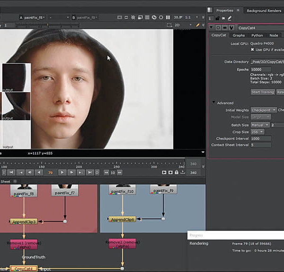Click the viewer refresh arrows icon
The width and height of the screenshot is (284, 272).
click(154, 17)
